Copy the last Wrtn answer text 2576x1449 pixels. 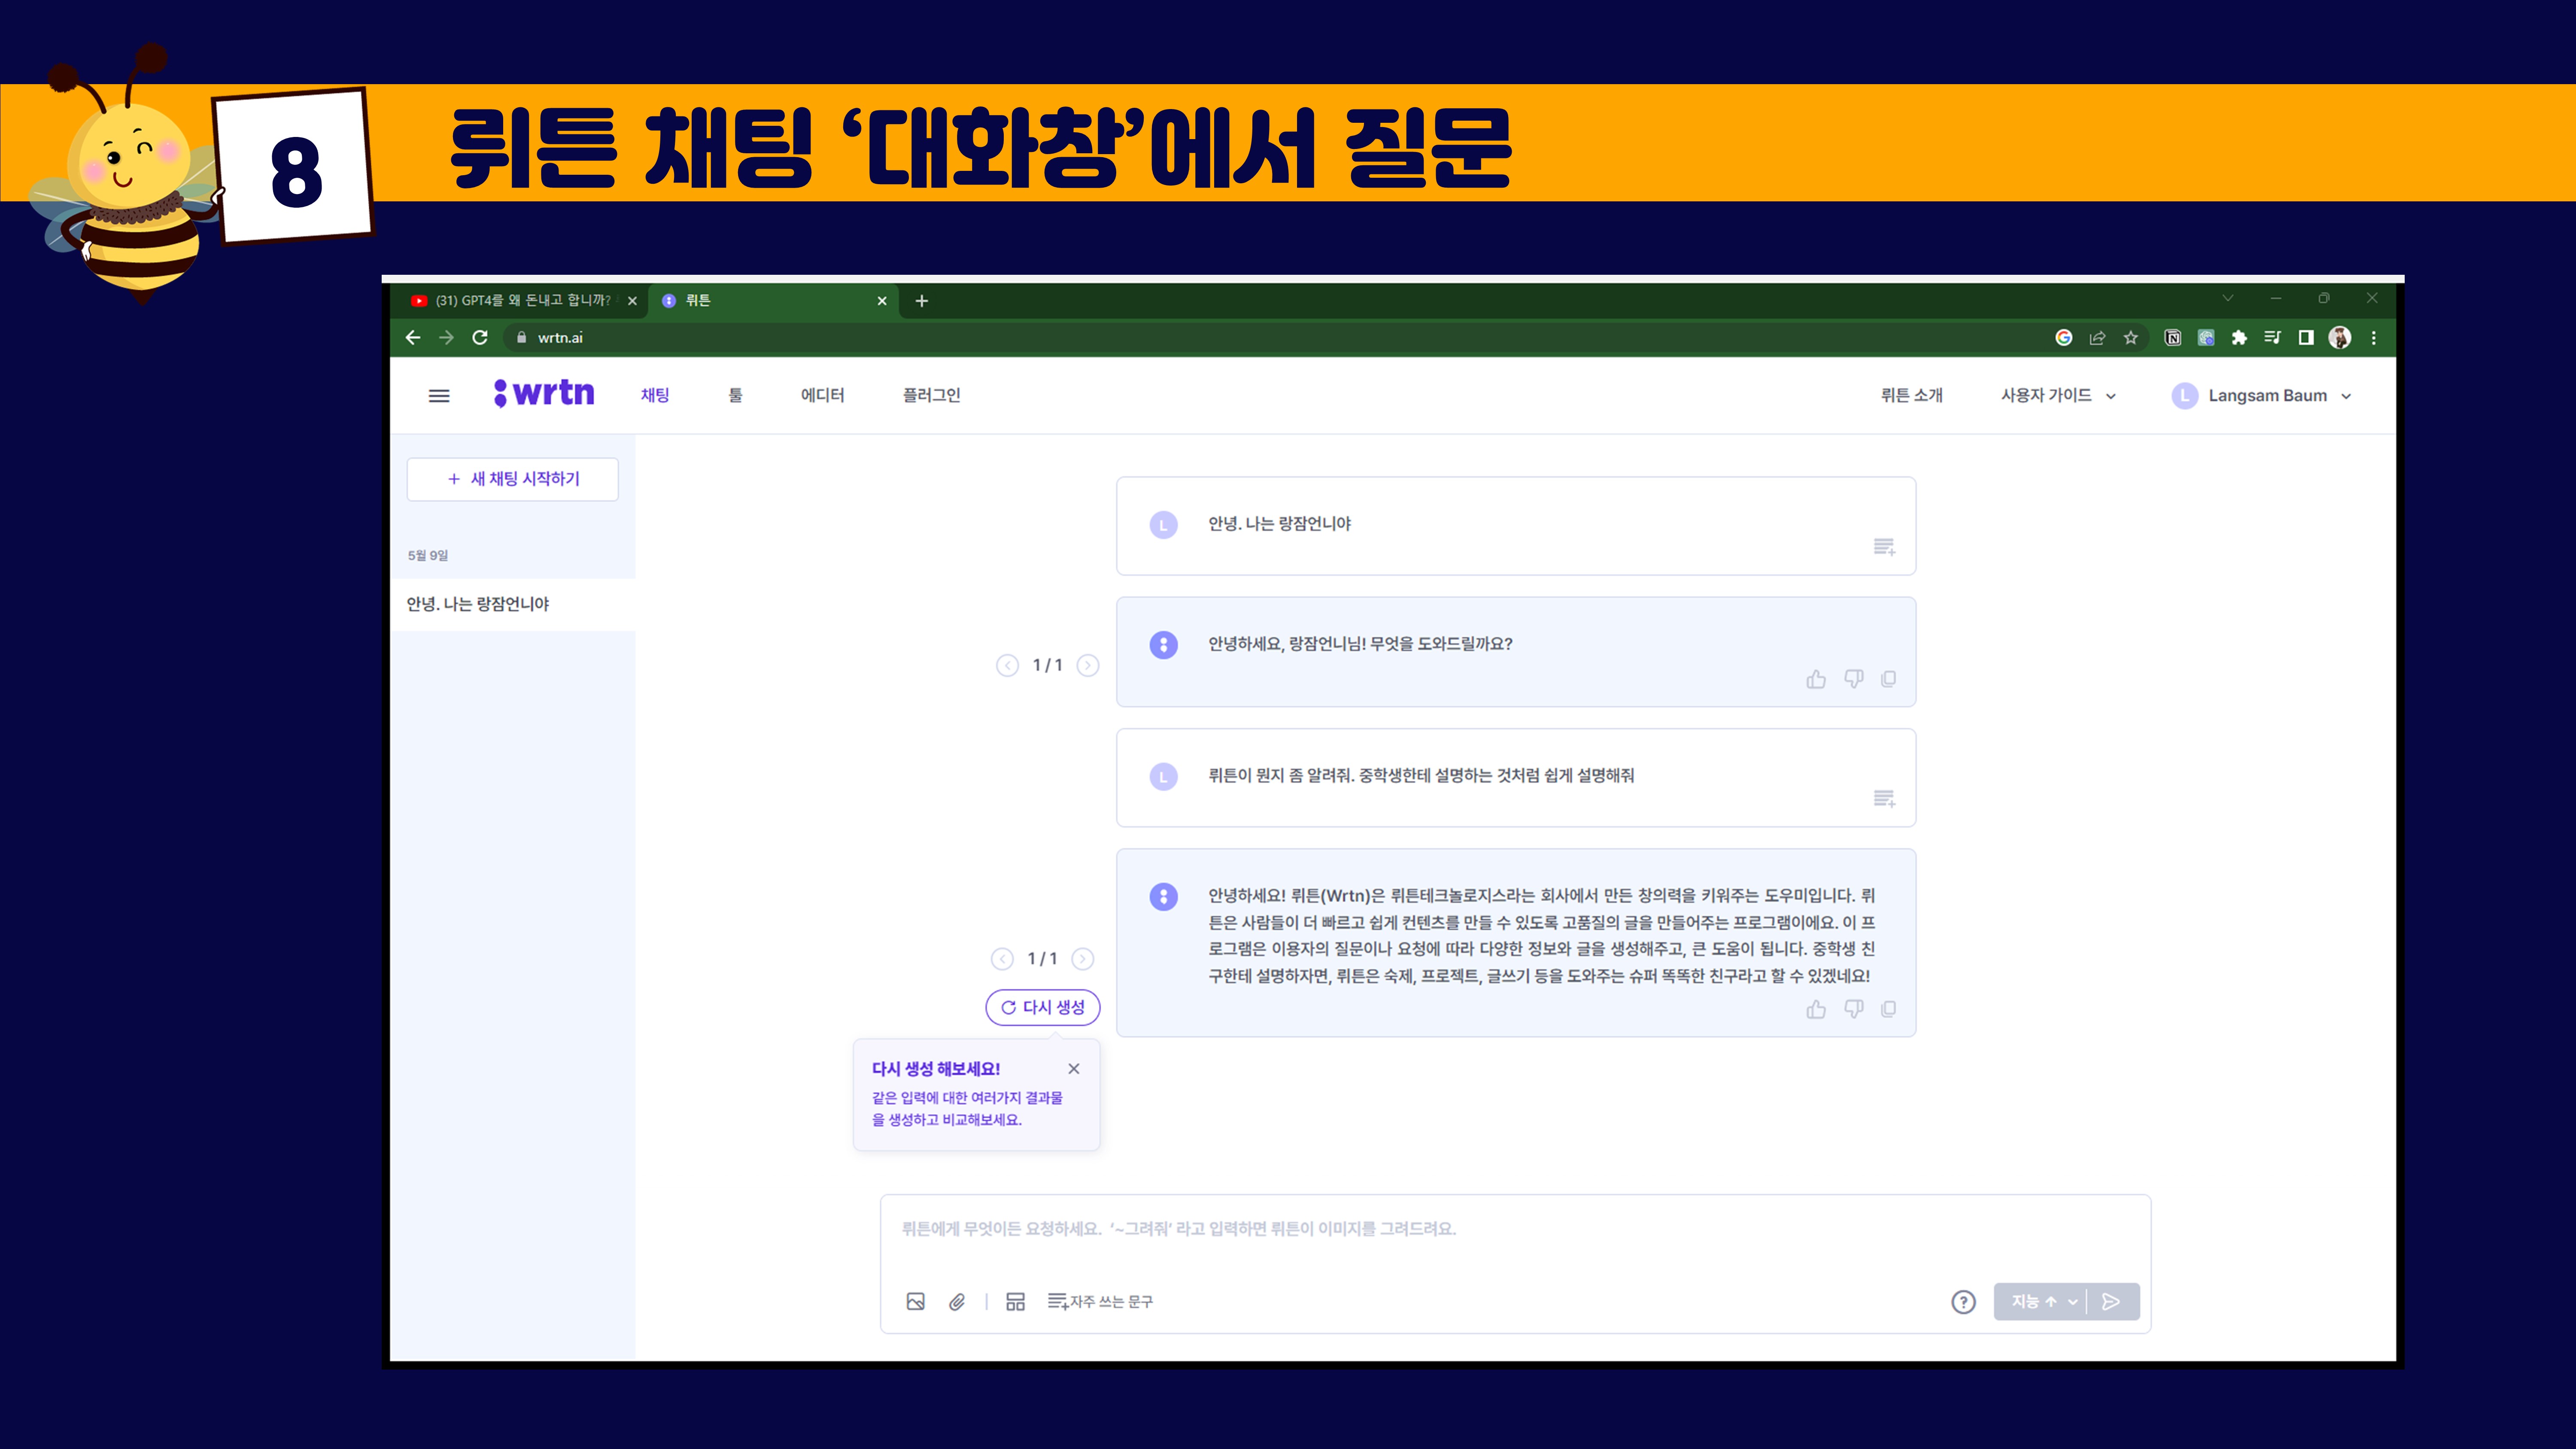[1888, 1009]
